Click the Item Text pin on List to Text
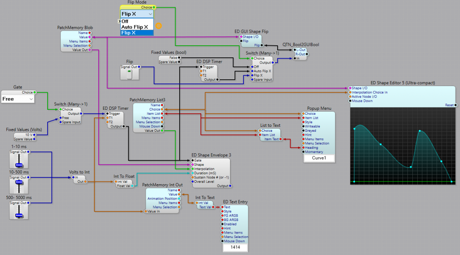Viewport: 460px width, 255px height. pyautogui.click(x=281, y=139)
